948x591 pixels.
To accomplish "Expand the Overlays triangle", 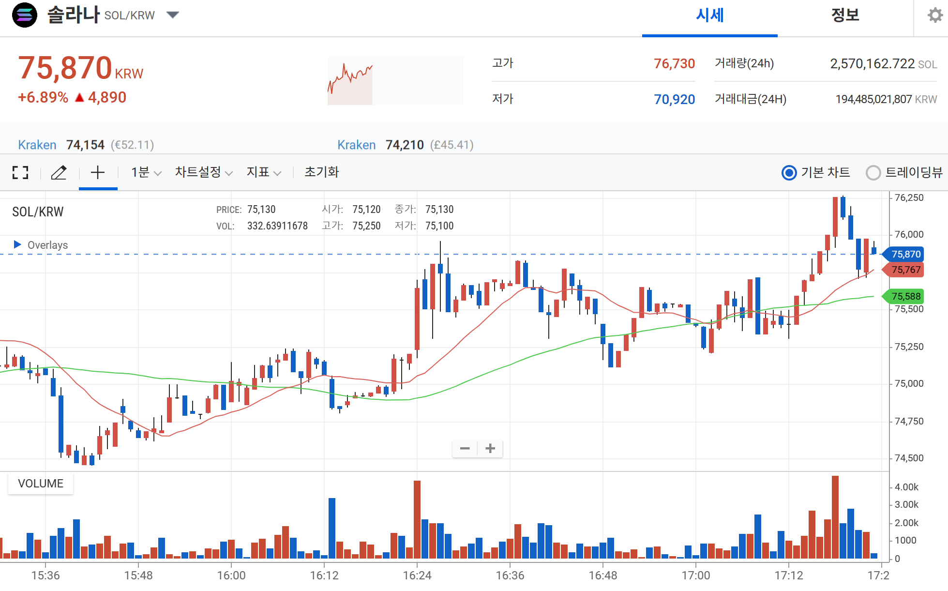I will [x=17, y=244].
